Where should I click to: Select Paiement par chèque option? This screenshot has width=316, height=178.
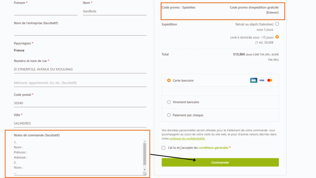[x=169, y=115]
